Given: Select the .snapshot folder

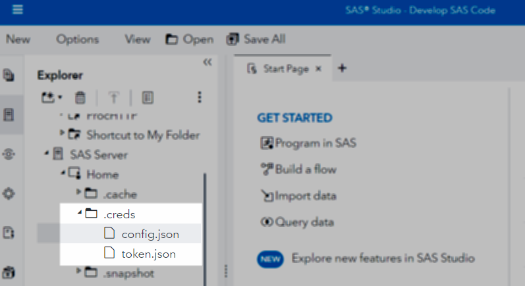Looking at the screenshot, I should (128, 274).
